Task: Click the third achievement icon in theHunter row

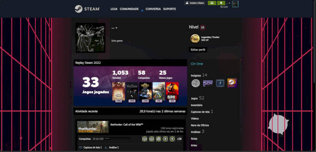Action: click(158, 139)
